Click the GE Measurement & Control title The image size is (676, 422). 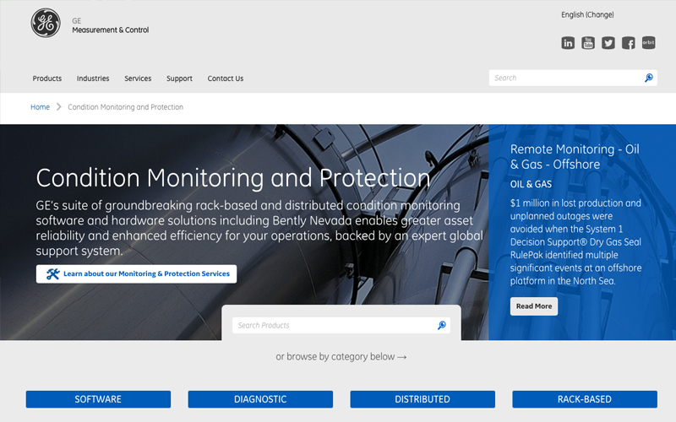pyautogui.click(x=111, y=25)
